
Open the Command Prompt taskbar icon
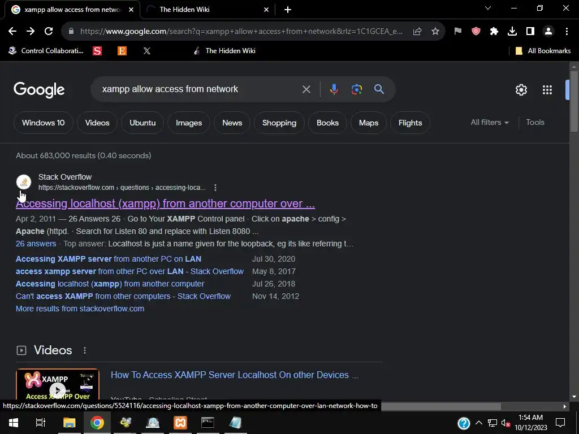tap(208, 423)
